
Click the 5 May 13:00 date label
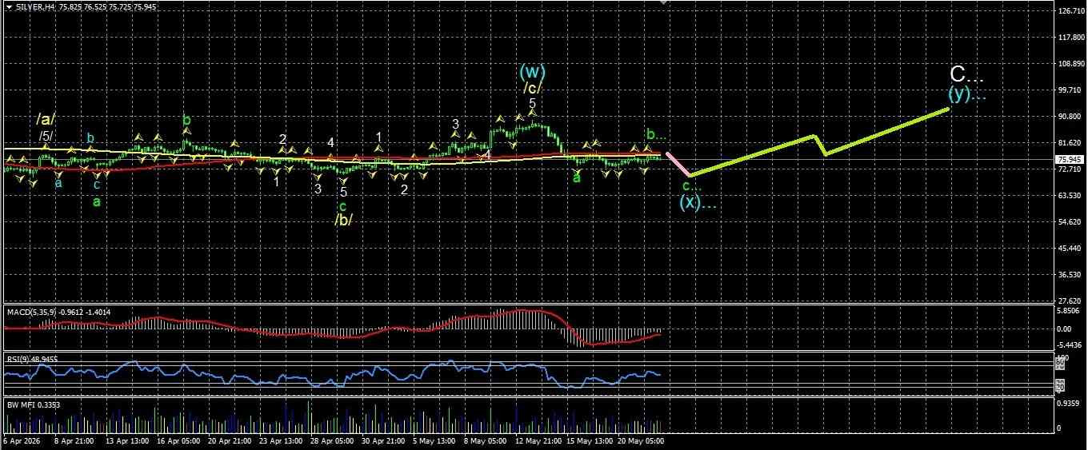pos(434,440)
